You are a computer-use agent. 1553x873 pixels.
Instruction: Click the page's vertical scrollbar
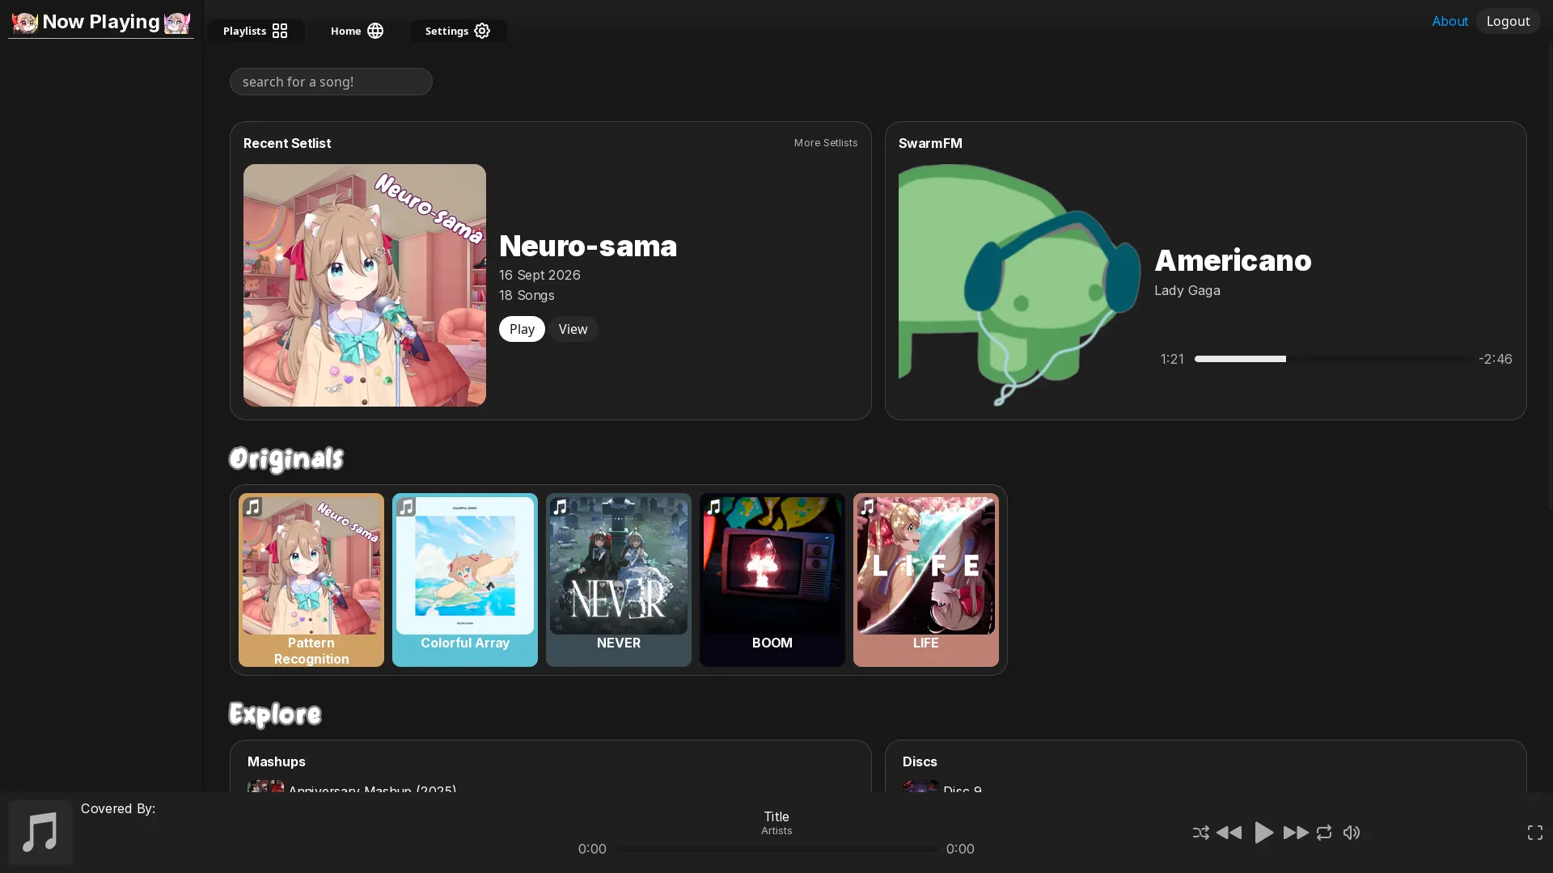click(x=1550, y=275)
